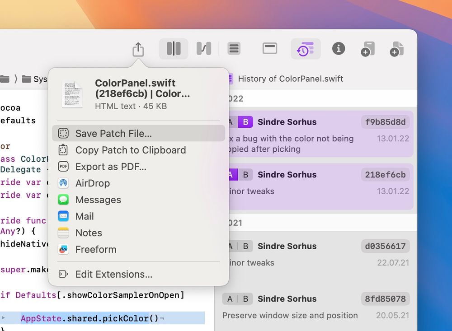452x331 pixels.
Task: Click the Edit Extensions puzzle icon
Action: (63, 274)
